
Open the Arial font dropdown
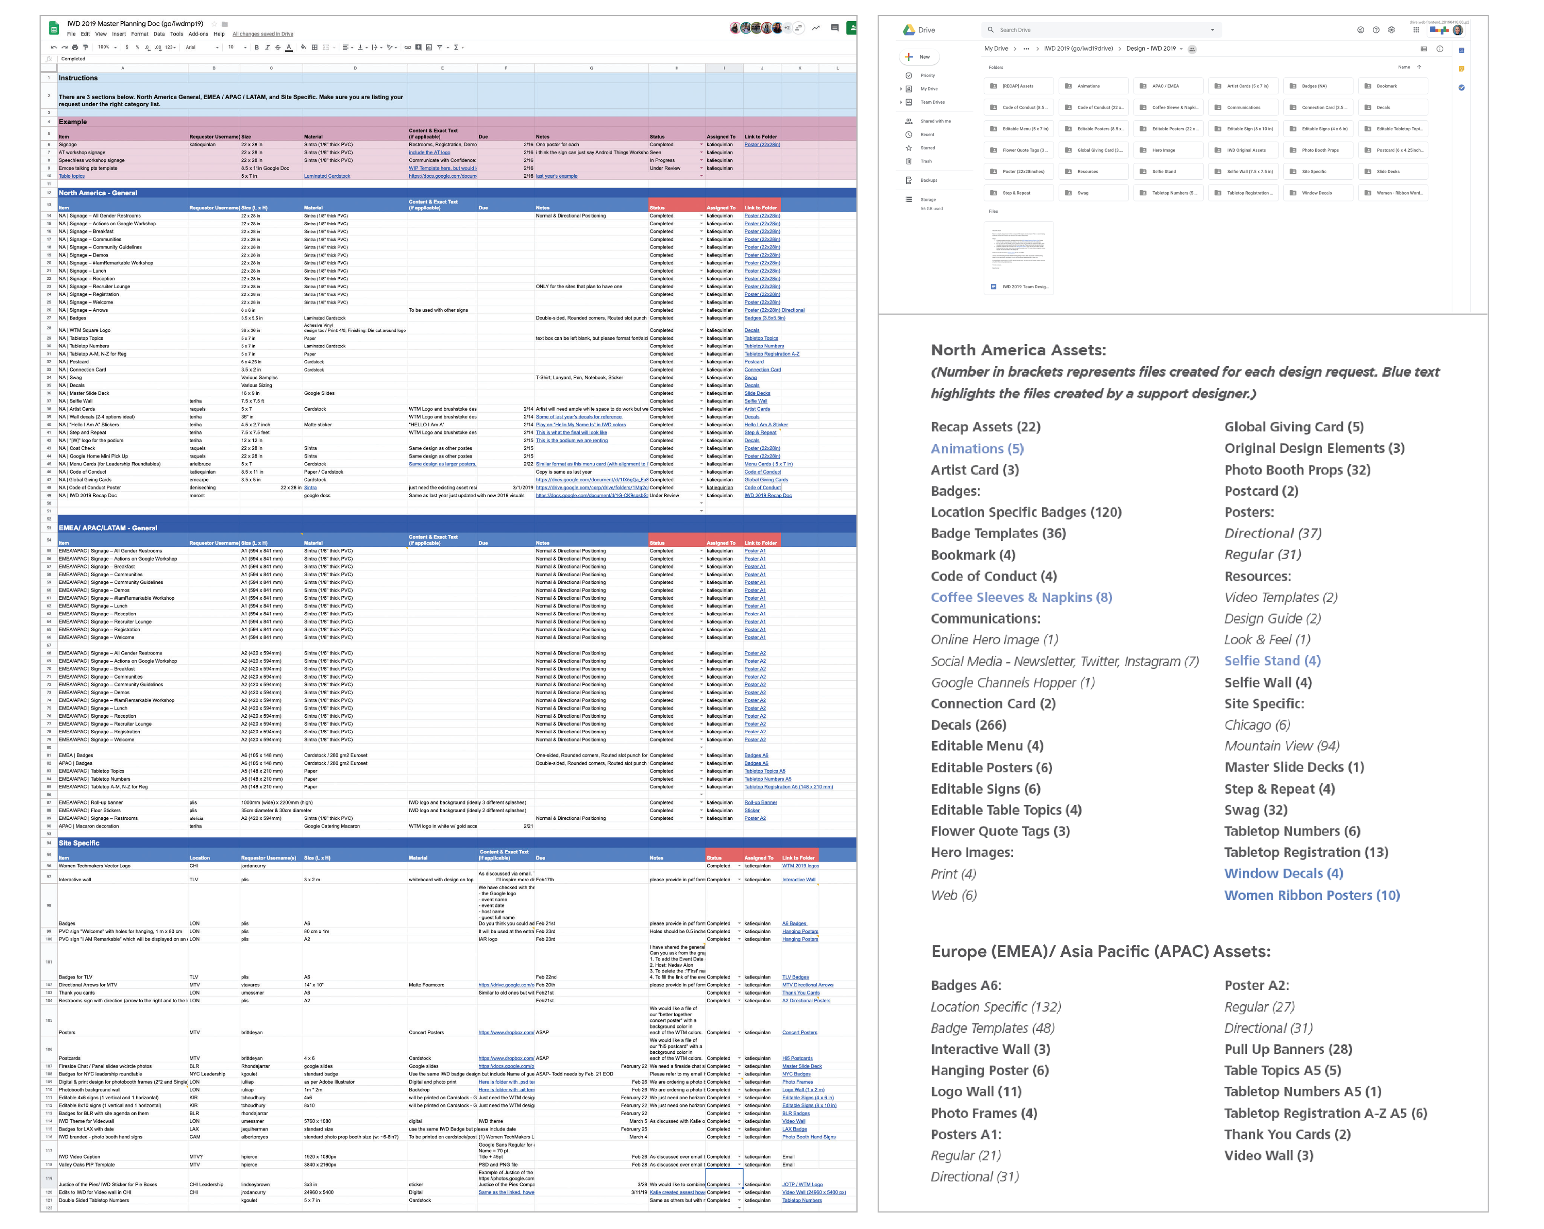[x=201, y=47]
